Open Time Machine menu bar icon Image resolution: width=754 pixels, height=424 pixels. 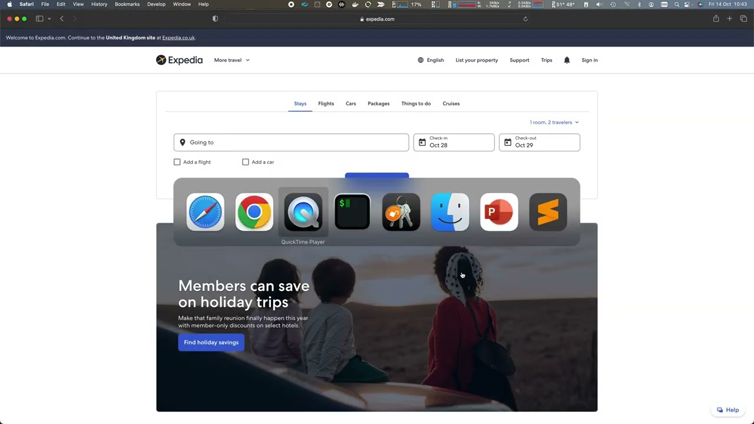click(x=613, y=4)
